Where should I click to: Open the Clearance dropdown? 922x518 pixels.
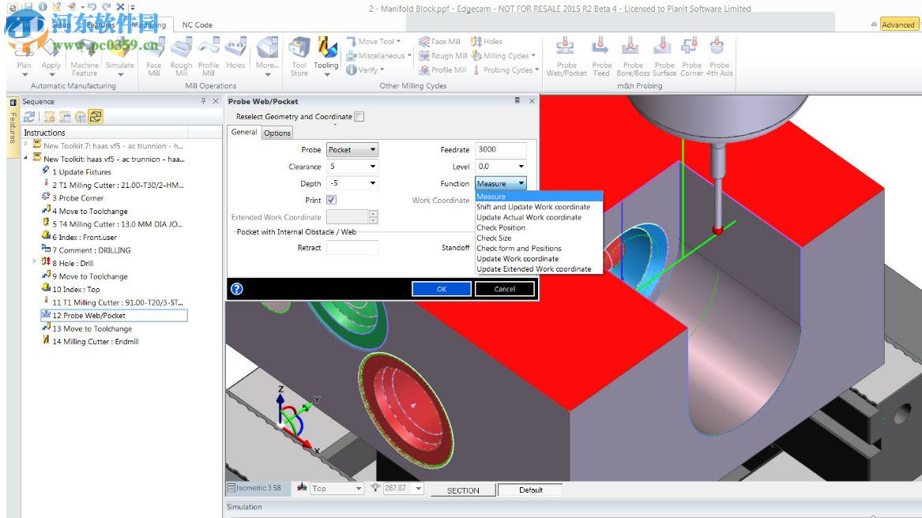[x=372, y=167]
